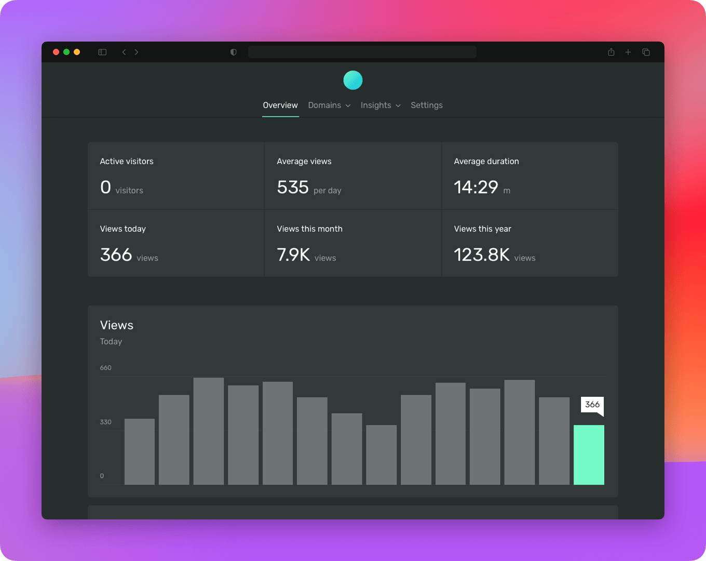Select the Active visitors card
Screen dimensions: 706x561
[x=175, y=176]
